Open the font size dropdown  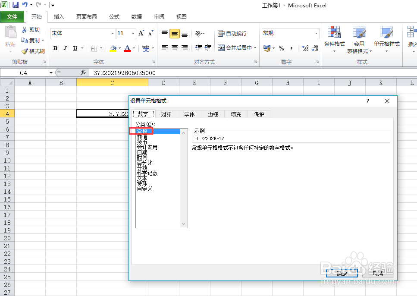pos(133,33)
